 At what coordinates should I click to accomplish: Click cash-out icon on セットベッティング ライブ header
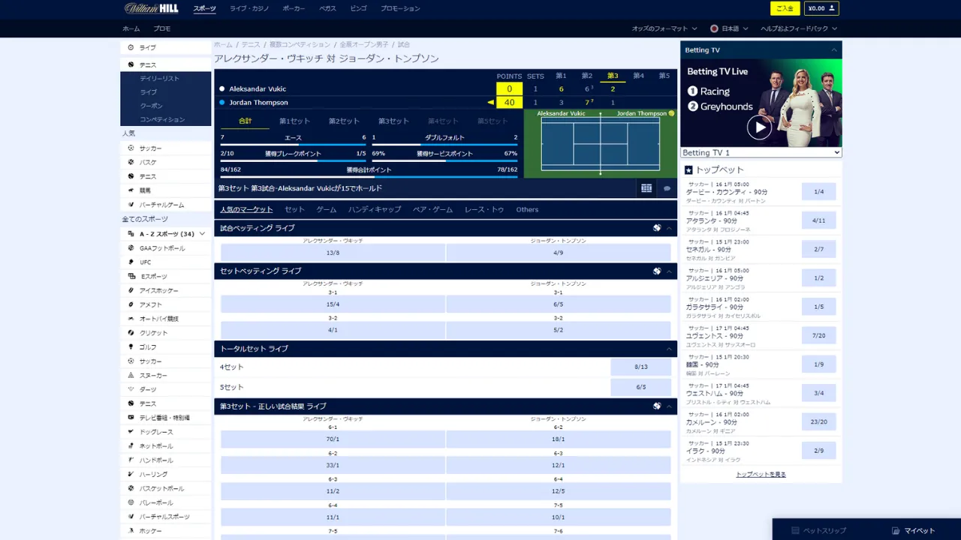coord(657,271)
